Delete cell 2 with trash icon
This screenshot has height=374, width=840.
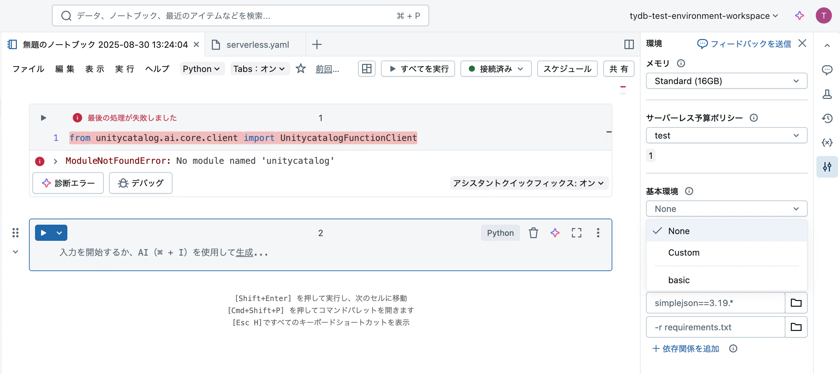click(533, 233)
